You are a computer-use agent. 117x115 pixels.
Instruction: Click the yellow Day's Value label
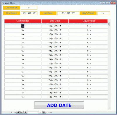[88, 13]
